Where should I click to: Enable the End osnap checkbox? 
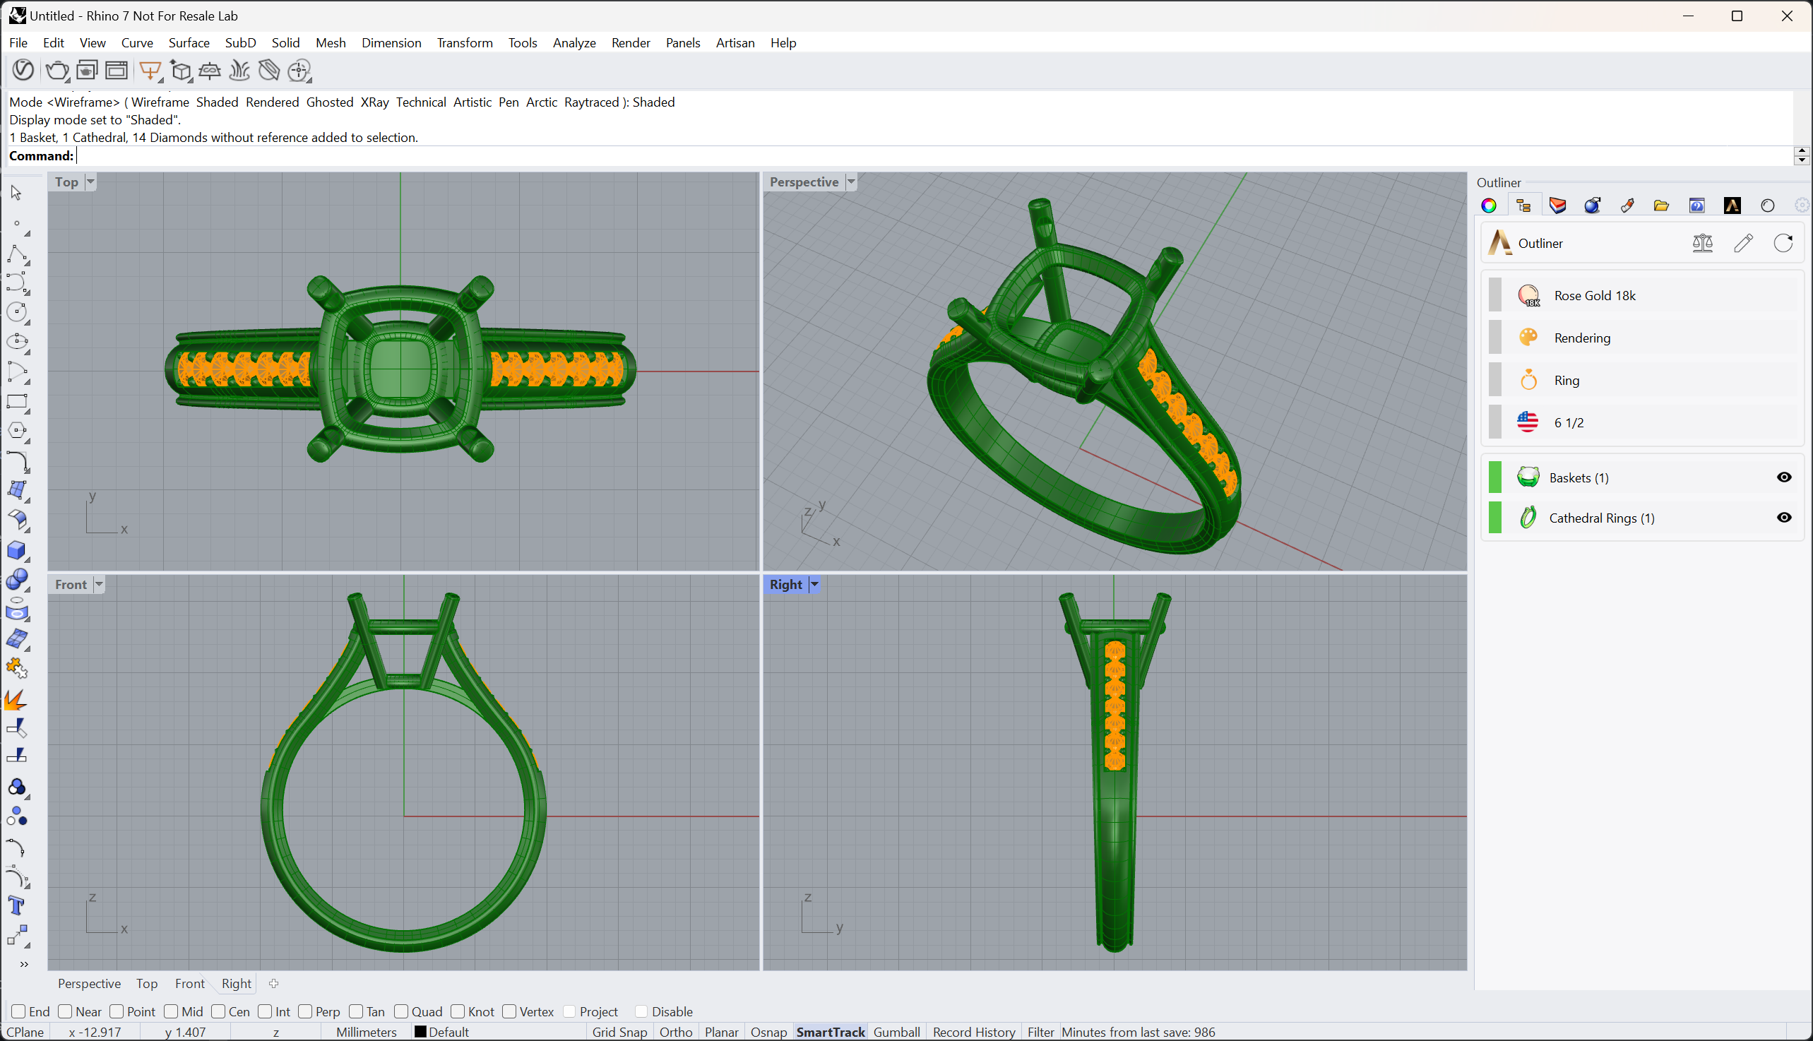click(19, 1011)
